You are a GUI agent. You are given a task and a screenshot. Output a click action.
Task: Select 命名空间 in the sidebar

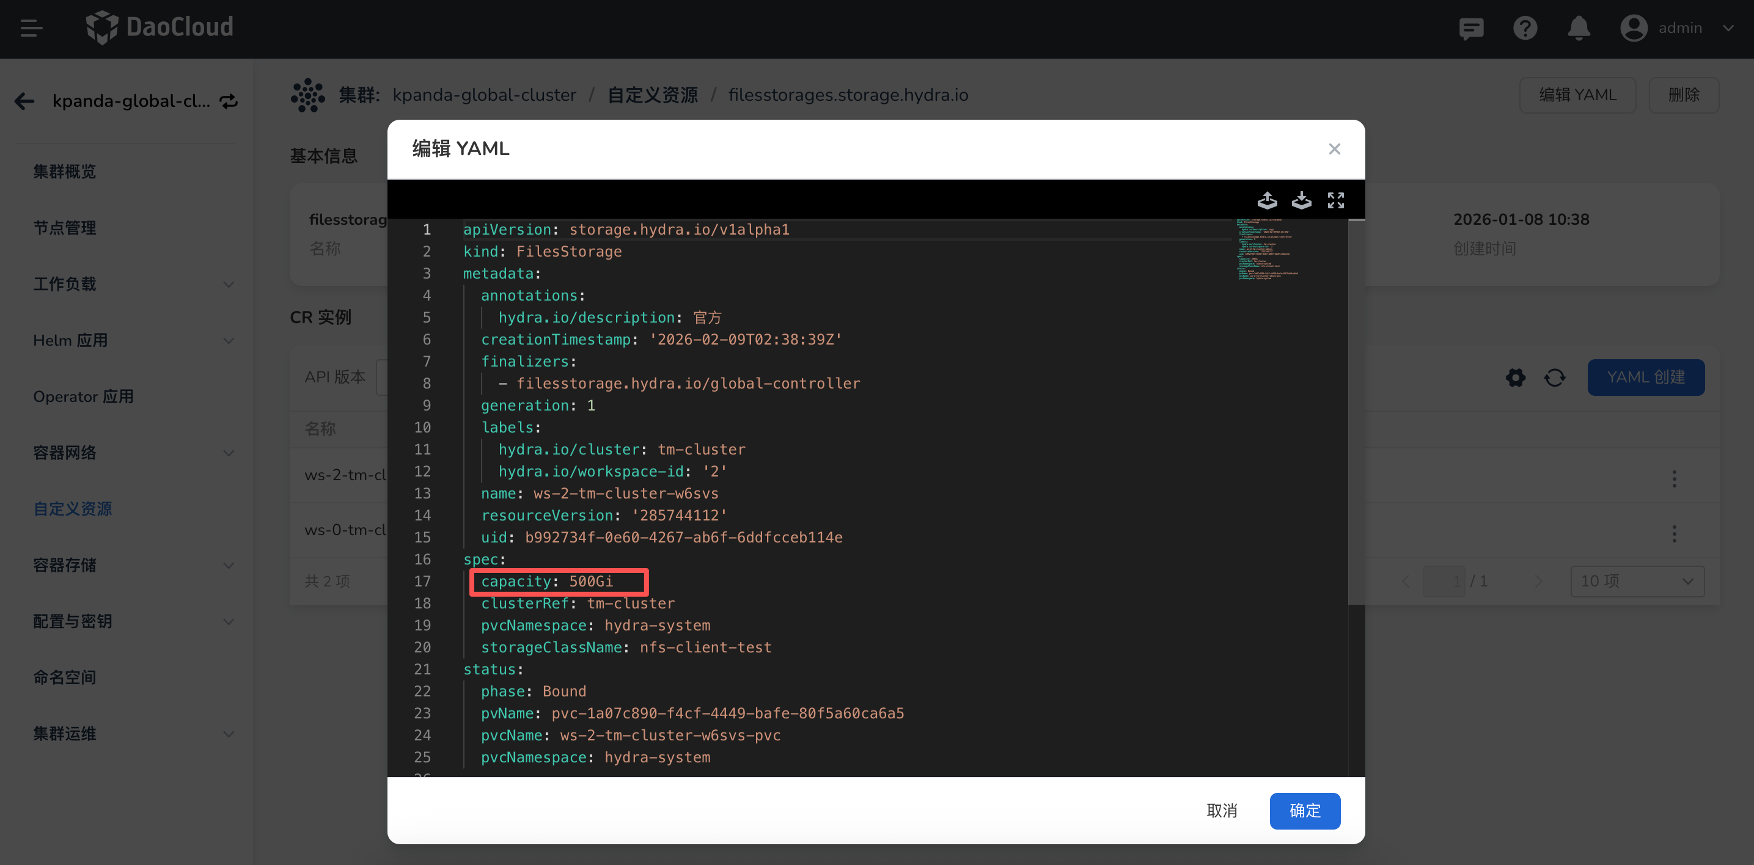tap(65, 677)
